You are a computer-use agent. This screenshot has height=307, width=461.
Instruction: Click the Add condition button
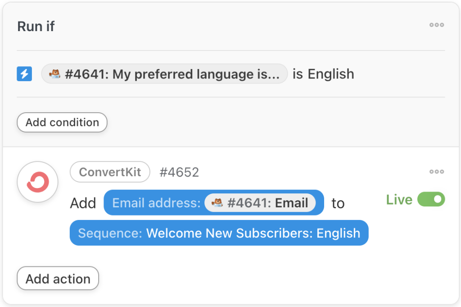pos(62,122)
